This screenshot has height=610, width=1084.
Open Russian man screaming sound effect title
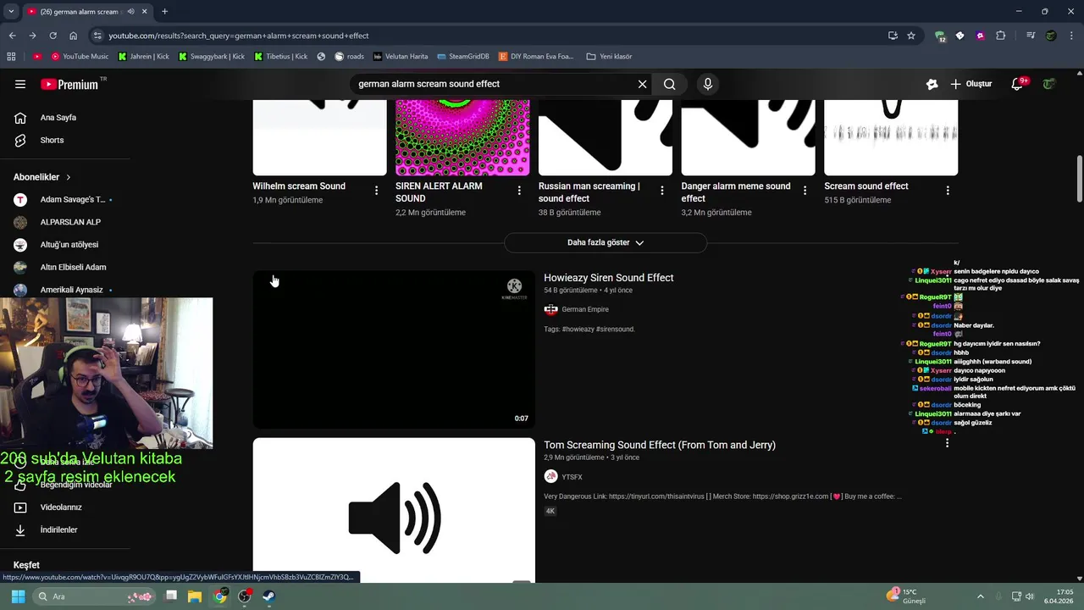tap(589, 192)
